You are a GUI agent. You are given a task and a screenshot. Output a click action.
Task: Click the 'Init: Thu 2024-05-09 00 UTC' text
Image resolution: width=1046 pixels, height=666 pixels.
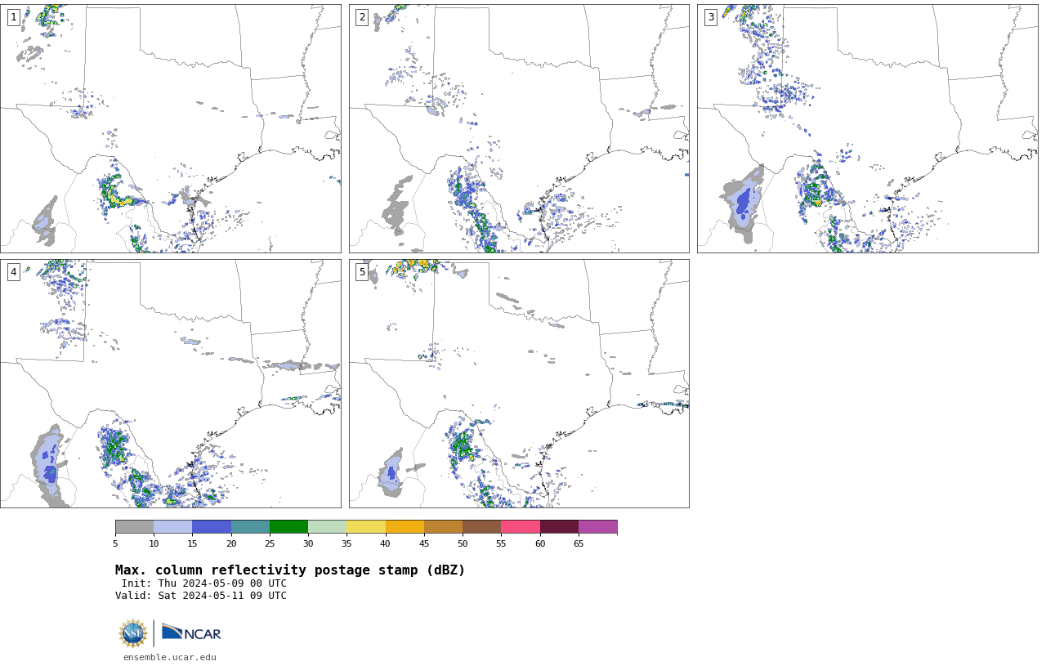pos(204,583)
